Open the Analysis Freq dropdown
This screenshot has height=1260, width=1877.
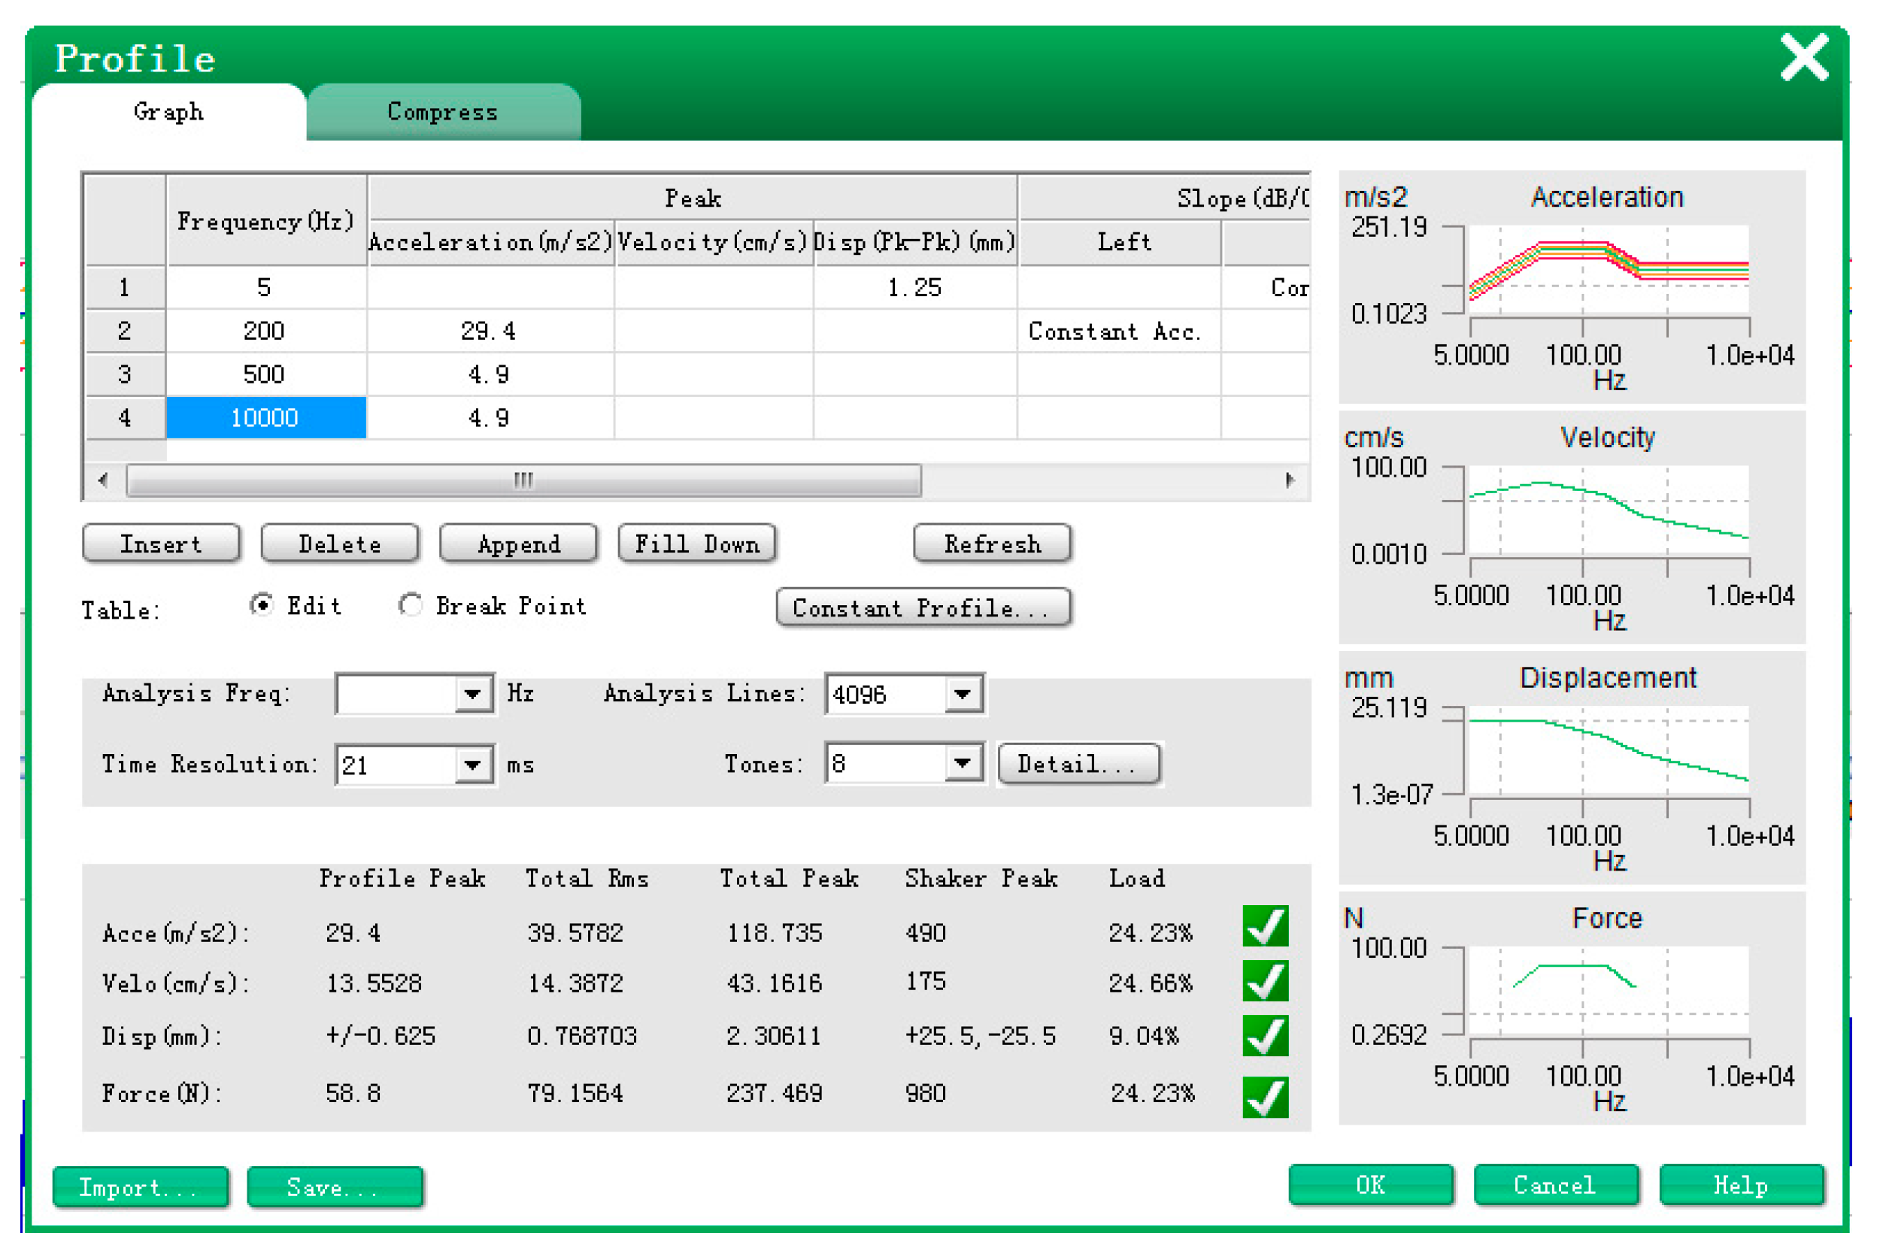tap(472, 693)
